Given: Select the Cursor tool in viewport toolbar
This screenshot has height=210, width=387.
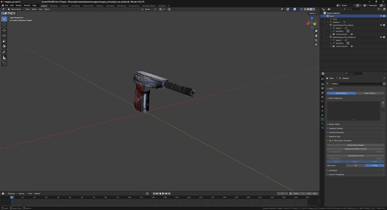Looking at the screenshot, I should 4,24.
